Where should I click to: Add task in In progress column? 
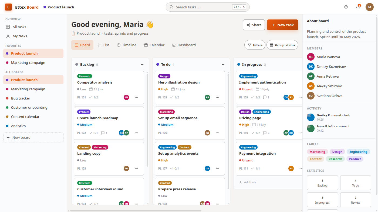pyautogui.click(x=248, y=182)
